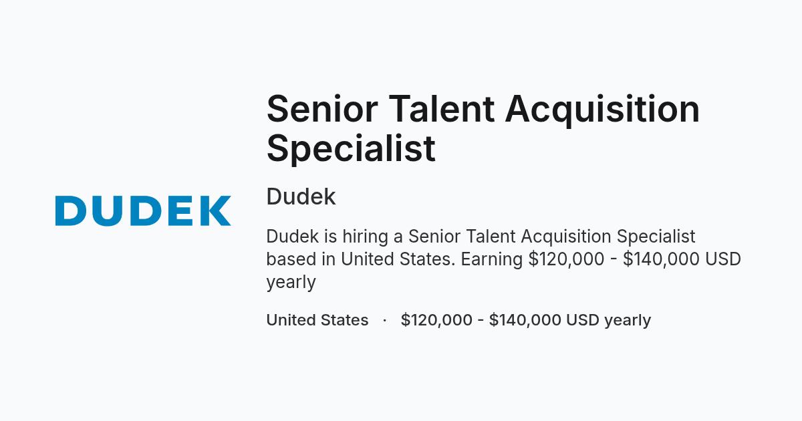Click the word Specialist in the heading's second line
Viewport: 802px width, 421px height.
pyautogui.click(x=351, y=148)
